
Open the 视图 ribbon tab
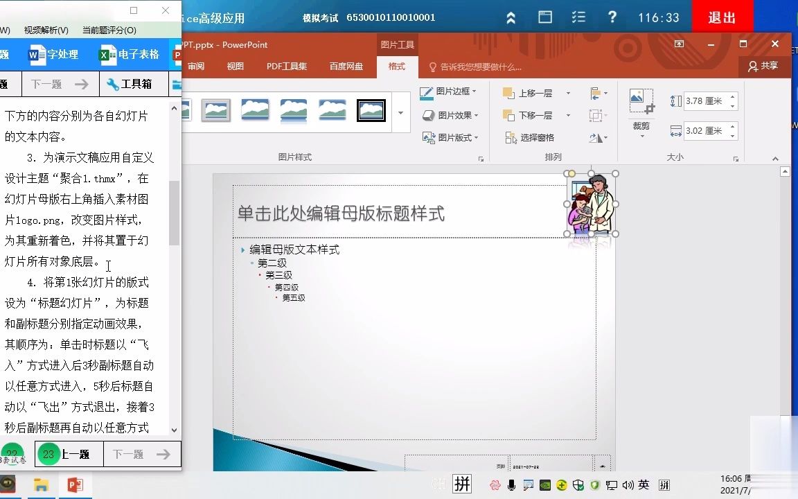click(235, 67)
